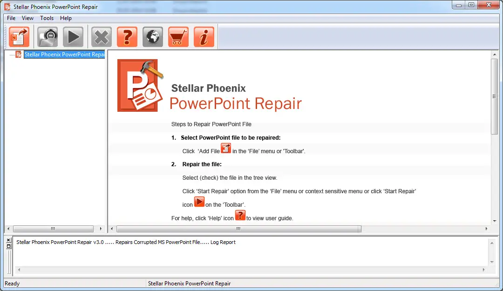Open the Tools menu
The width and height of the screenshot is (503, 291).
point(47,18)
